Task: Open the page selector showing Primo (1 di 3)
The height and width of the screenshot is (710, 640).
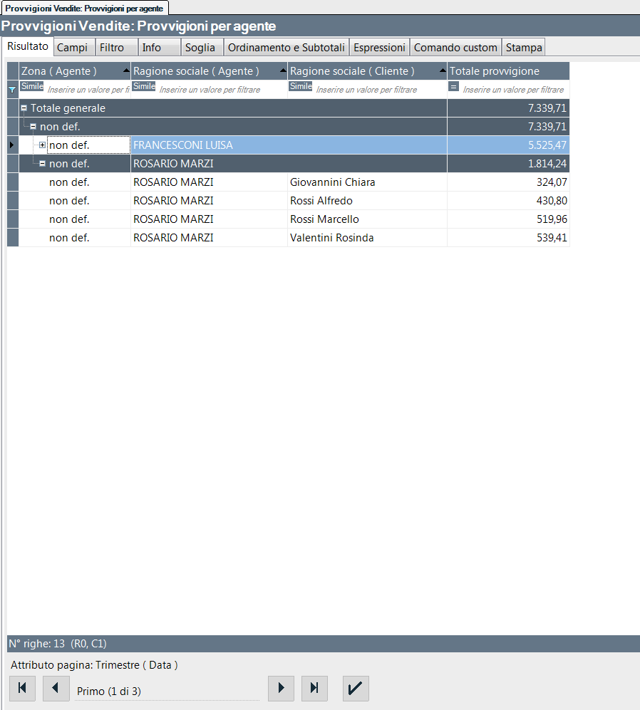Action: pyautogui.click(x=167, y=690)
